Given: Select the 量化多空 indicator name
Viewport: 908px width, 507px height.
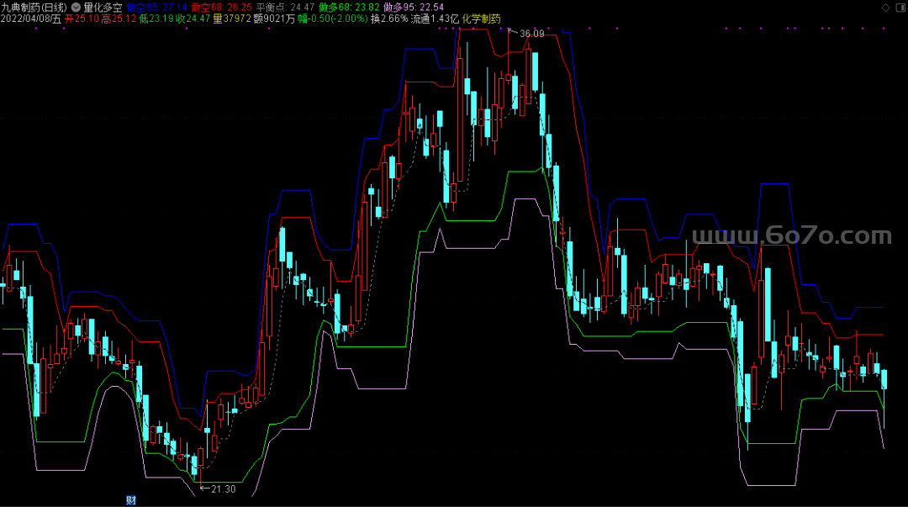Looking at the screenshot, I should [x=103, y=8].
